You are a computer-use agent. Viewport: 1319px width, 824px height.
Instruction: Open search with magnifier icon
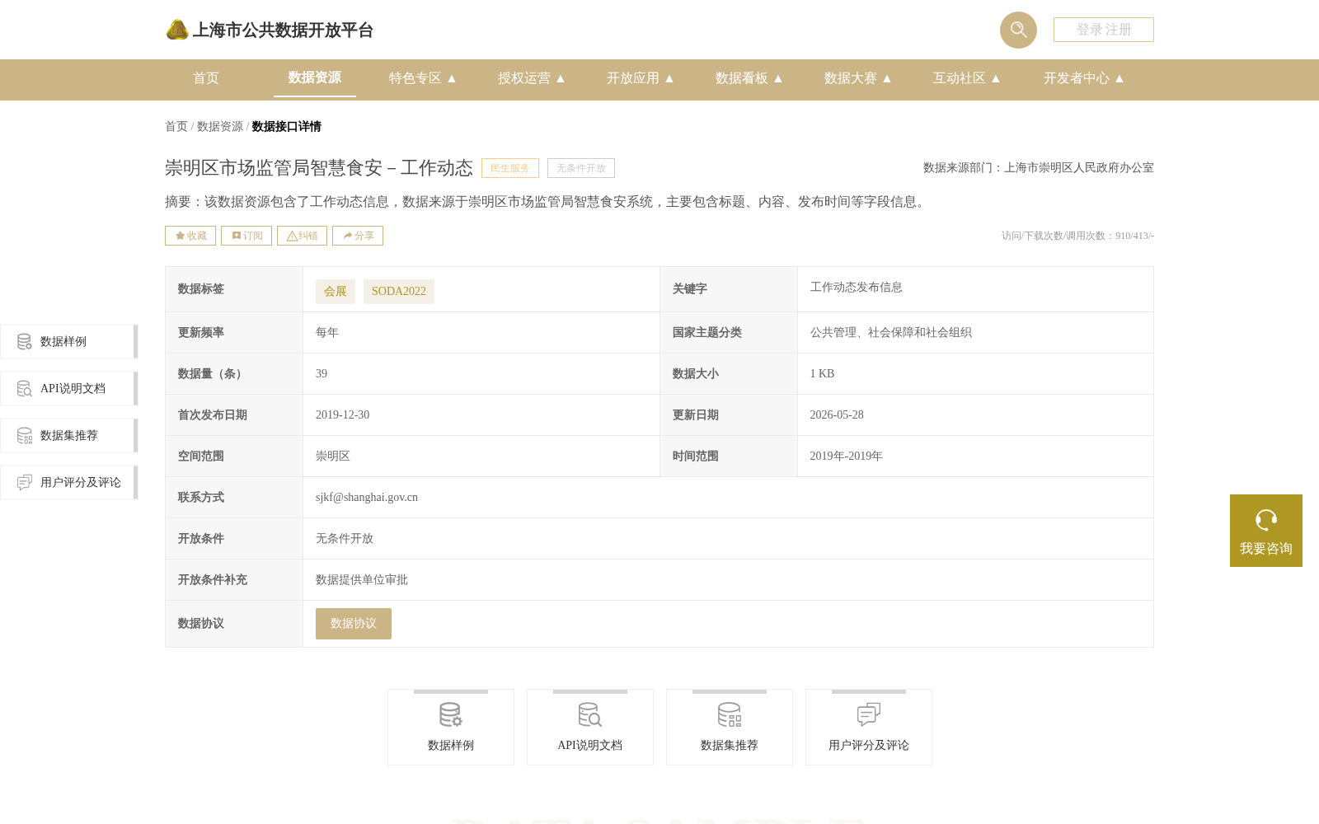coord(1018,30)
